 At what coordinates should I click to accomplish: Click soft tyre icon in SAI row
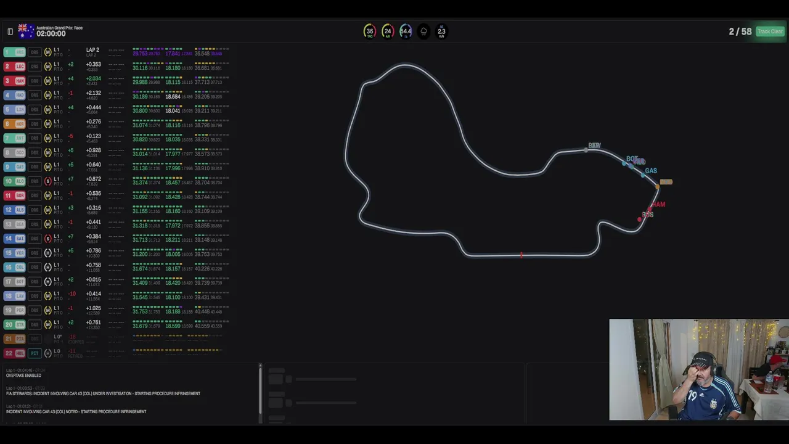[x=48, y=239]
